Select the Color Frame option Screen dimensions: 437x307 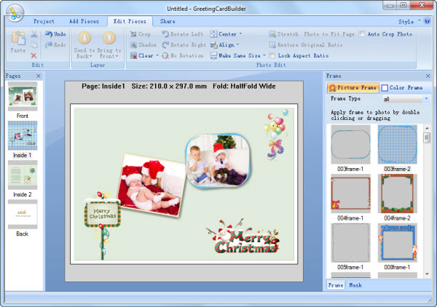402,87
